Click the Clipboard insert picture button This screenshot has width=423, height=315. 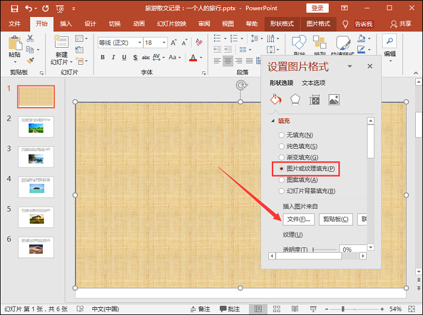[x=336, y=219]
